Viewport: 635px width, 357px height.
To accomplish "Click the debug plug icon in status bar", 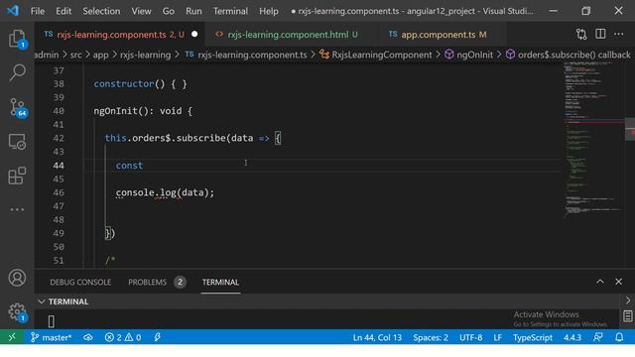I will pos(158,337).
